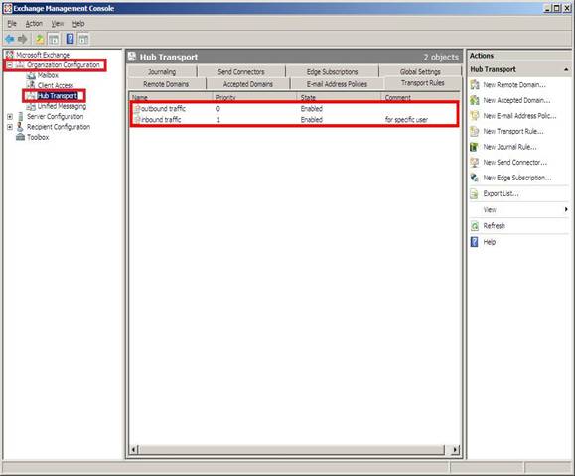Click horizontal scrollbar left arrow

tap(134, 449)
